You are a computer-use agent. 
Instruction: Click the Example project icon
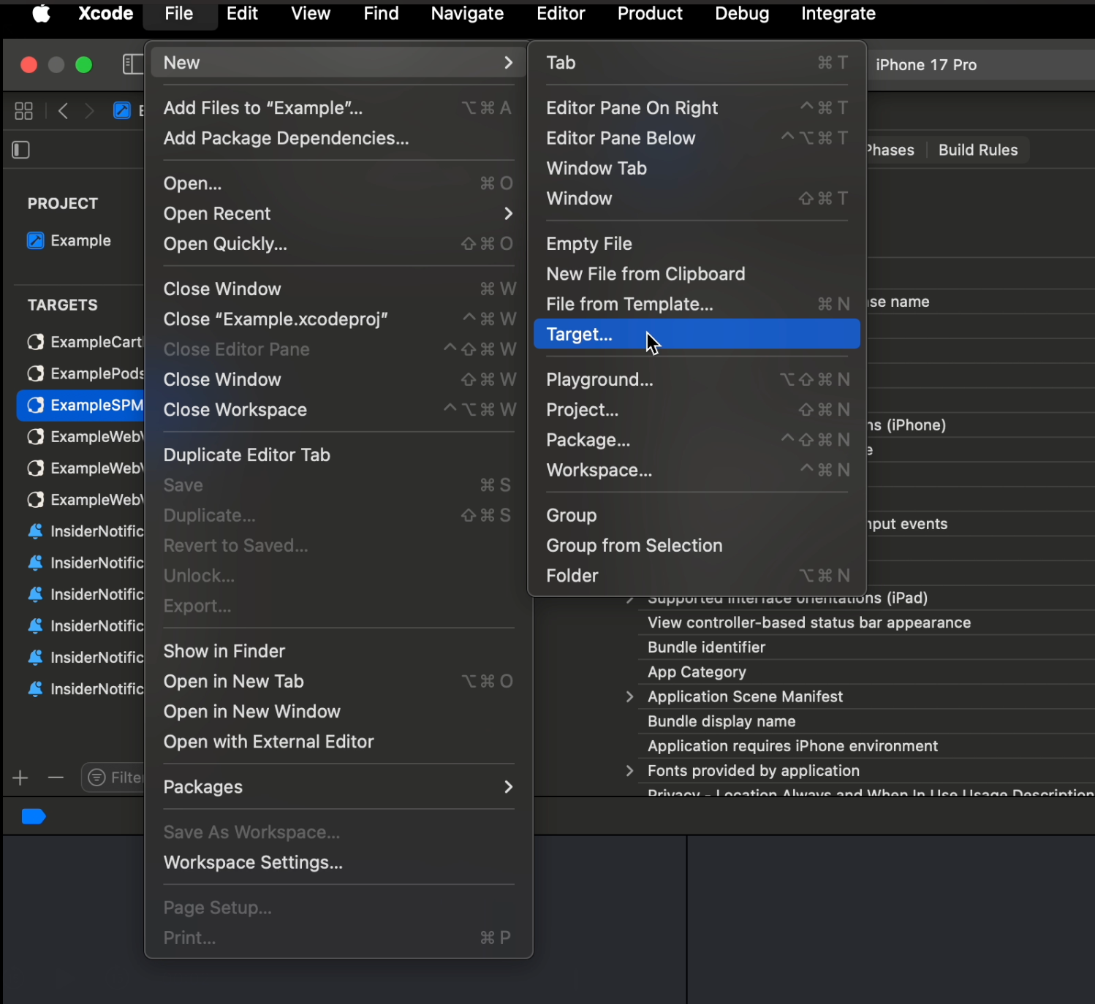click(x=35, y=240)
